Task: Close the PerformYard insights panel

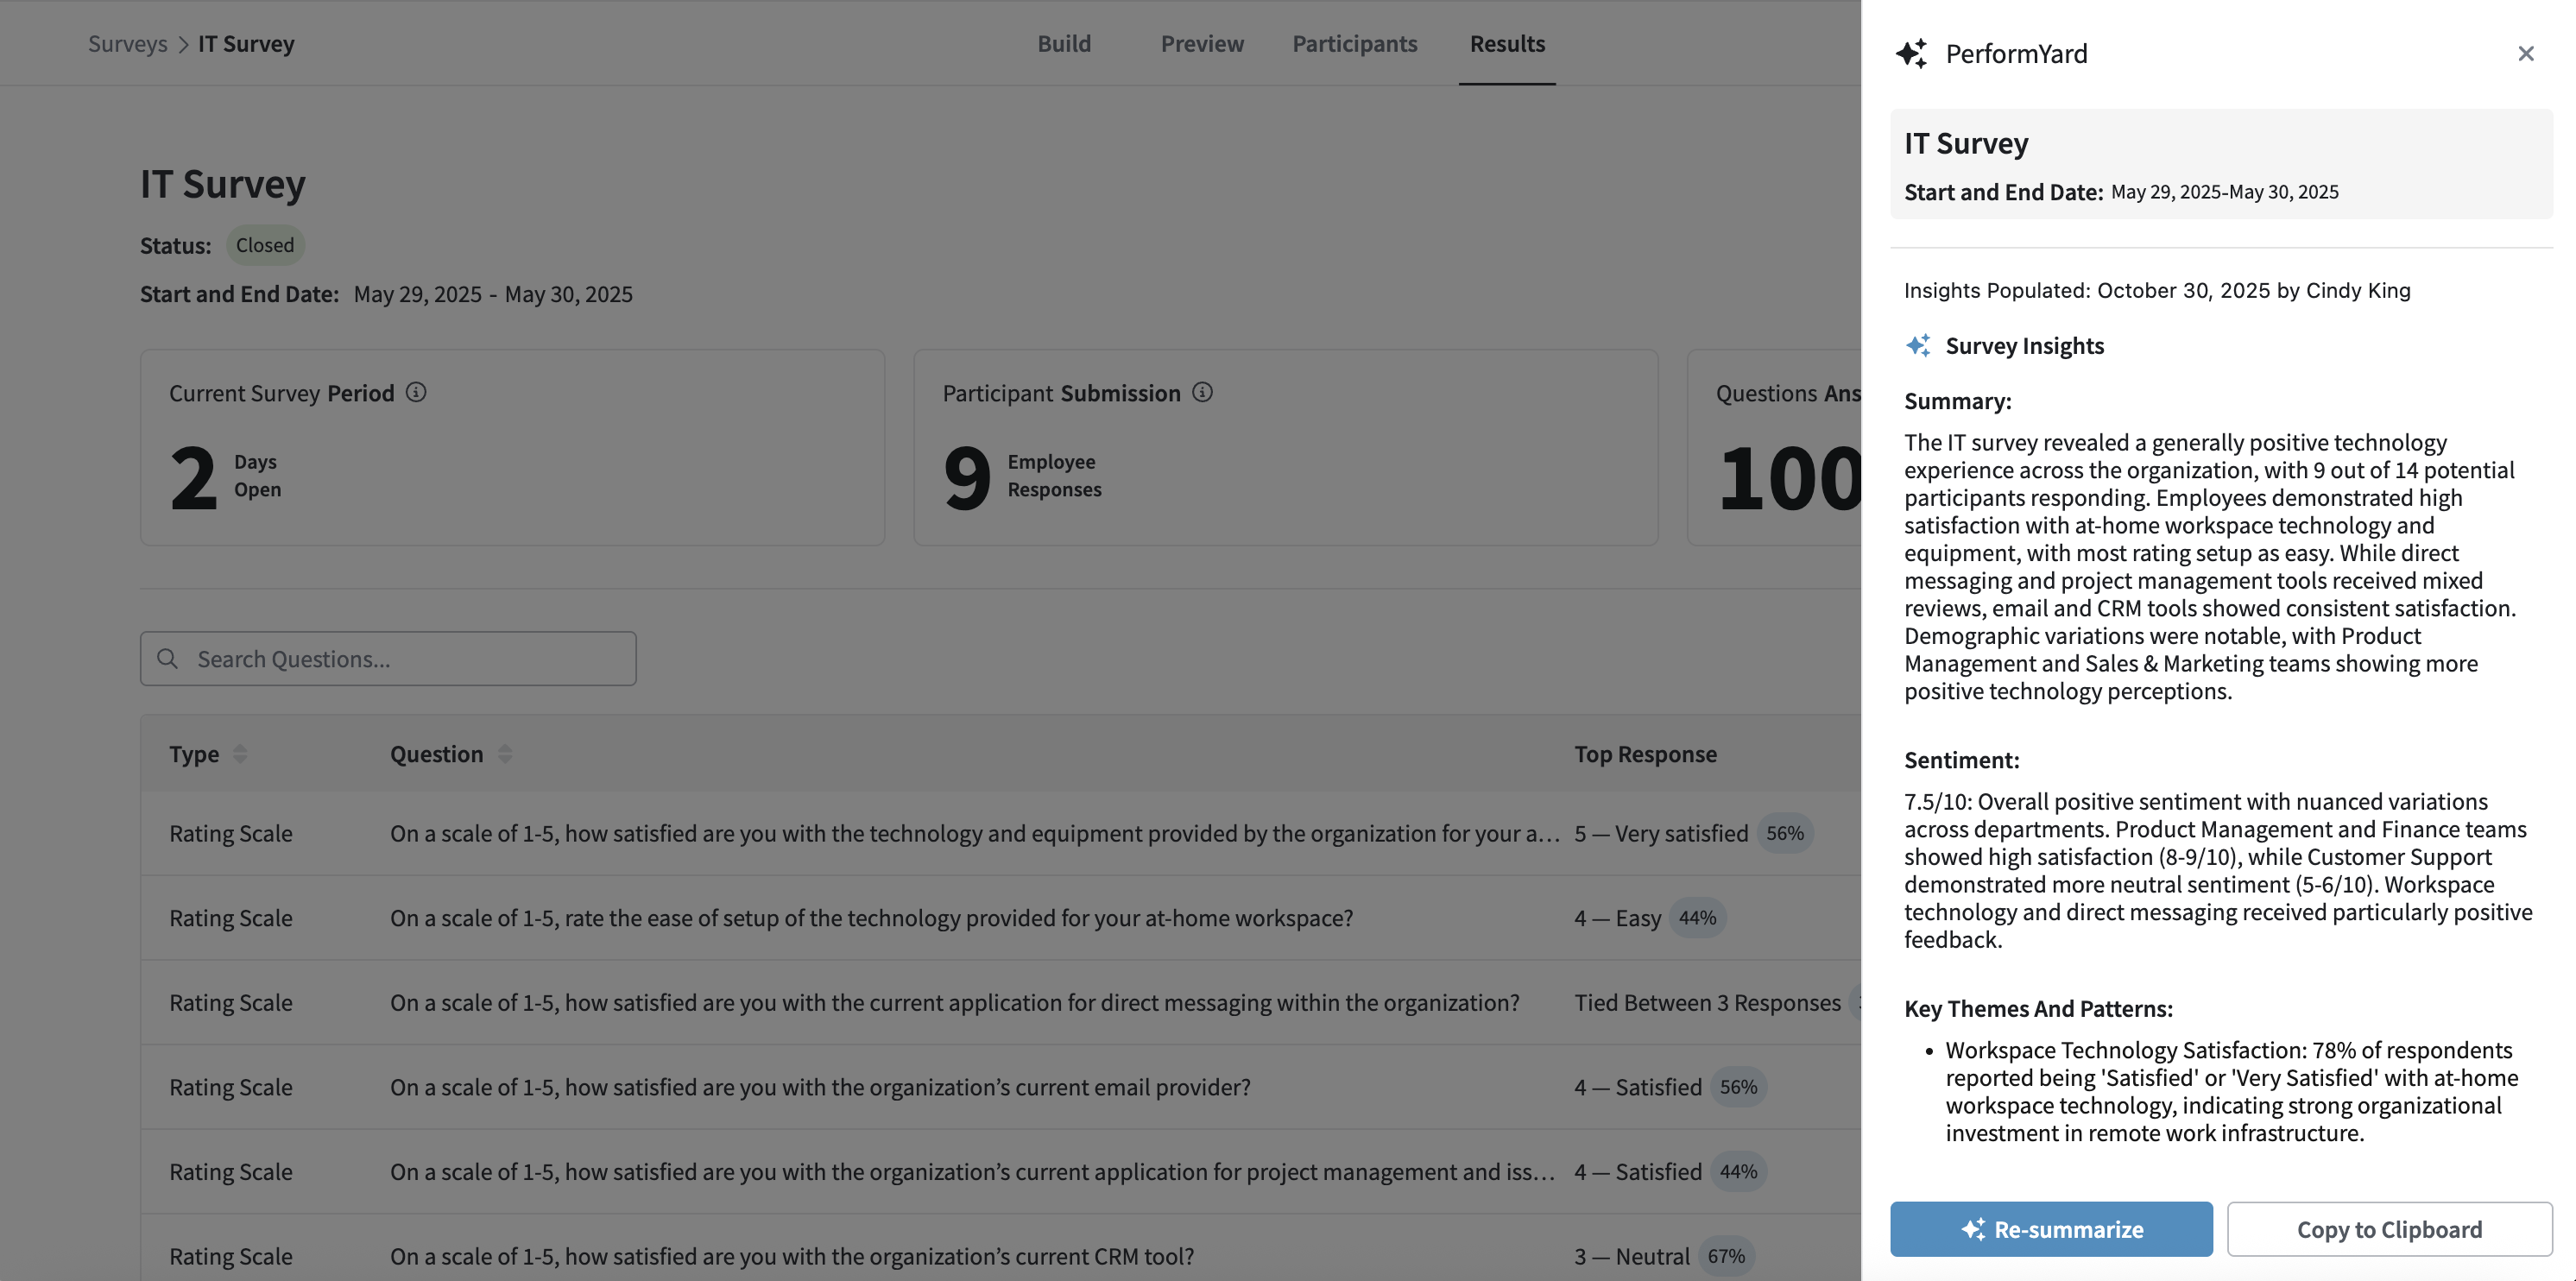Action: click(2525, 54)
